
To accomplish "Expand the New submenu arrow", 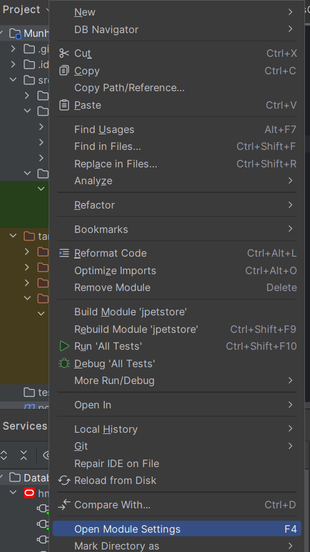I will coord(290,12).
